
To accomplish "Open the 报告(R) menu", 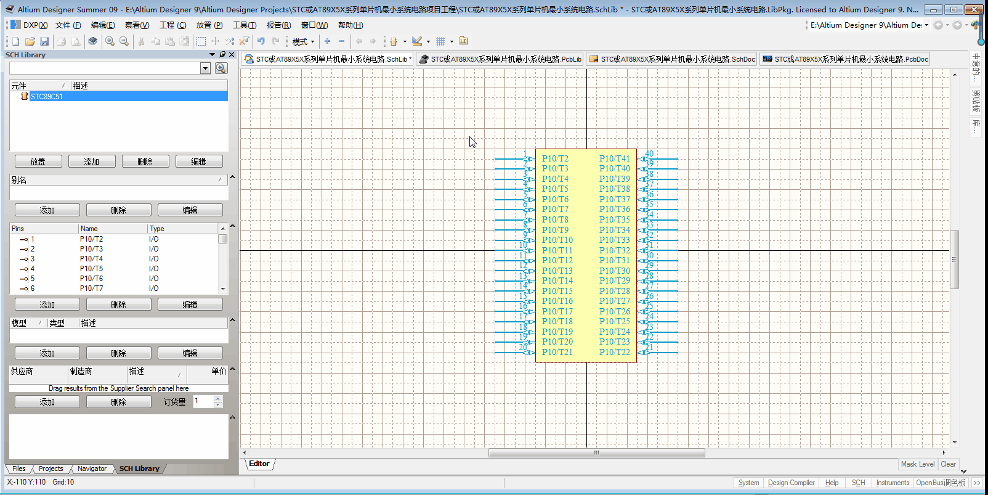I will (x=278, y=25).
